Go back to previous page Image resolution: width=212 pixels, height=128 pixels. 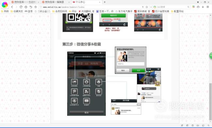(x=12, y=7)
